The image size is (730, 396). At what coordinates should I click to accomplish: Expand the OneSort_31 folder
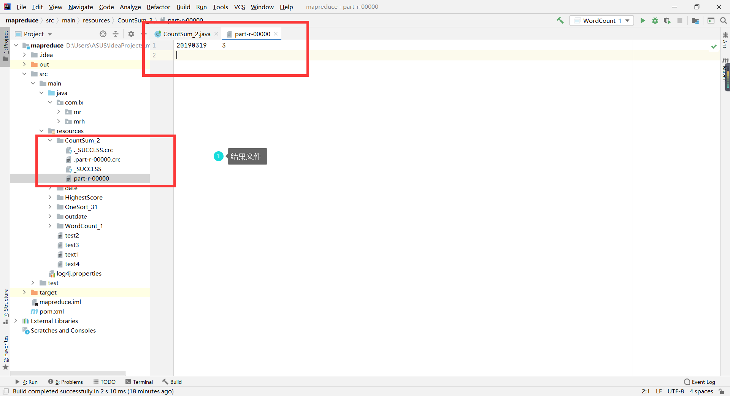(x=50, y=207)
